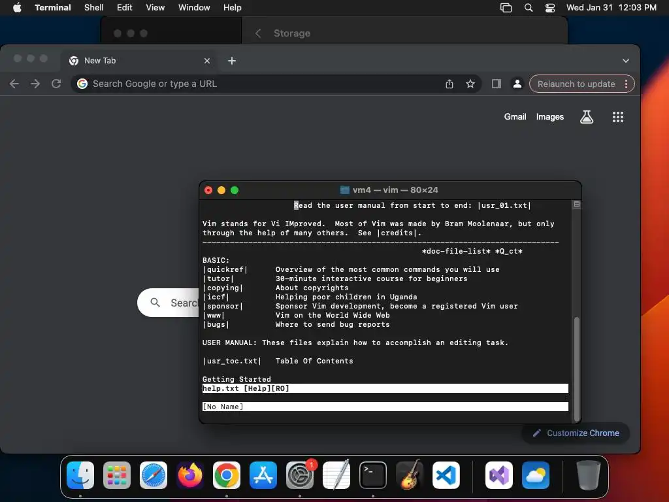Click the menu bar date and time
Screen dimensions: 669x502
pyautogui.click(x=612, y=8)
